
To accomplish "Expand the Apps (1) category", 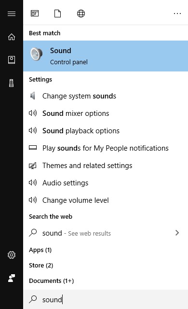I will click(x=40, y=250).
